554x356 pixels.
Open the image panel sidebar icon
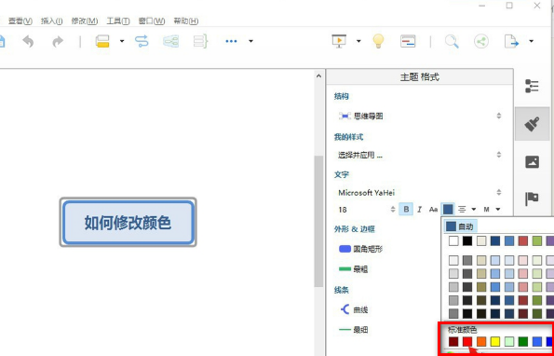pos(532,162)
